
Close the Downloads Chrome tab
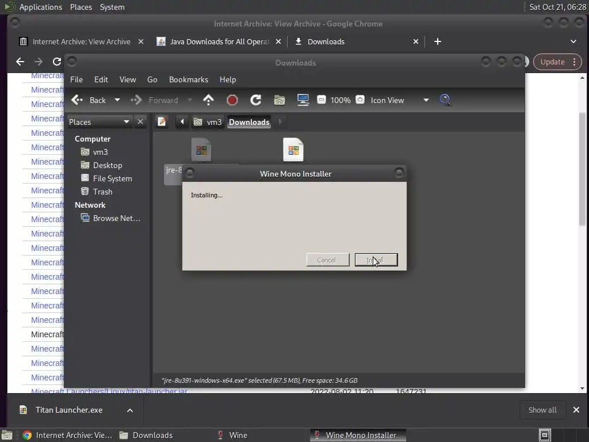point(416,41)
